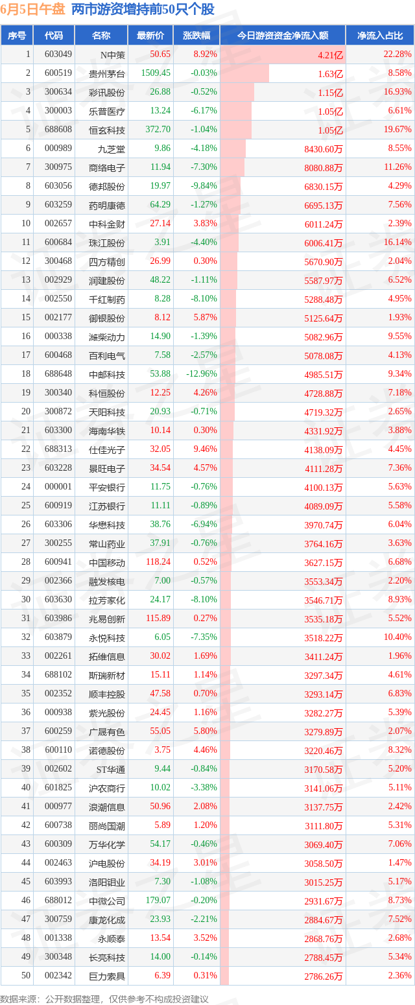Select stock name 贵州茅台
415x1005 pixels.
(x=107, y=73)
